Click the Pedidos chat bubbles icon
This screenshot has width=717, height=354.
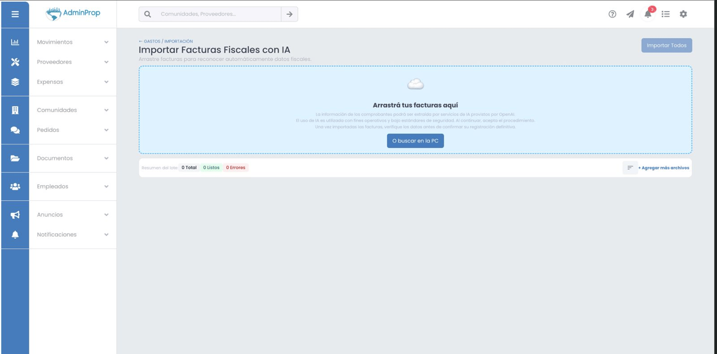[15, 130]
